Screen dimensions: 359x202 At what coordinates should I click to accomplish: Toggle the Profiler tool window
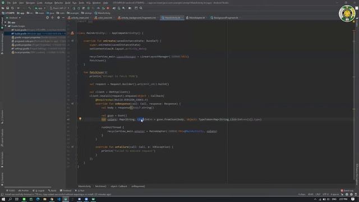click(24, 191)
